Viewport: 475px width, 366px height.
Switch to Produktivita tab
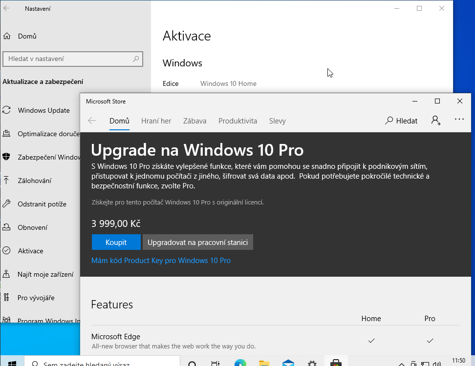click(238, 121)
